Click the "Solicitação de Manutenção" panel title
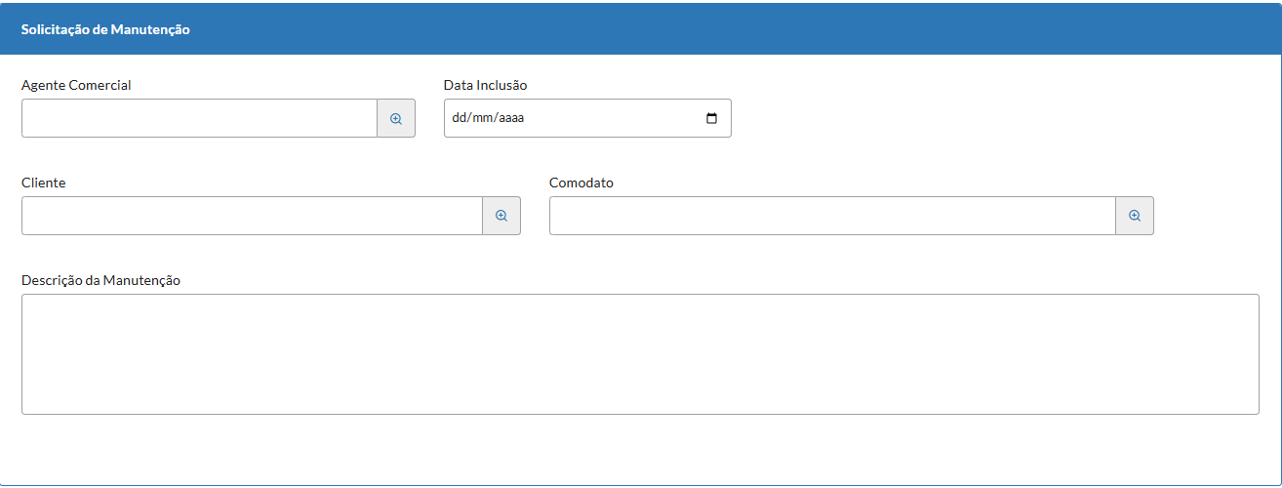Image resolution: width=1282 pixels, height=488 pixels. [x=105, y=29]
